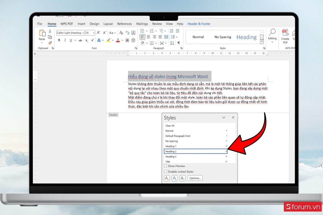The width and height of the screenshot is (323, 215).
Task: Check the Disable Linked Styles checkbox
Action: click(x=166, y=171)
